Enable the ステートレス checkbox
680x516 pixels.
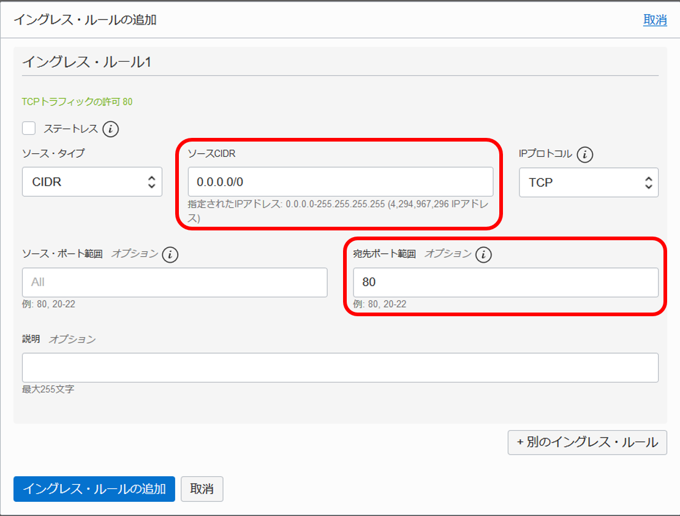[x=29, y=128]
